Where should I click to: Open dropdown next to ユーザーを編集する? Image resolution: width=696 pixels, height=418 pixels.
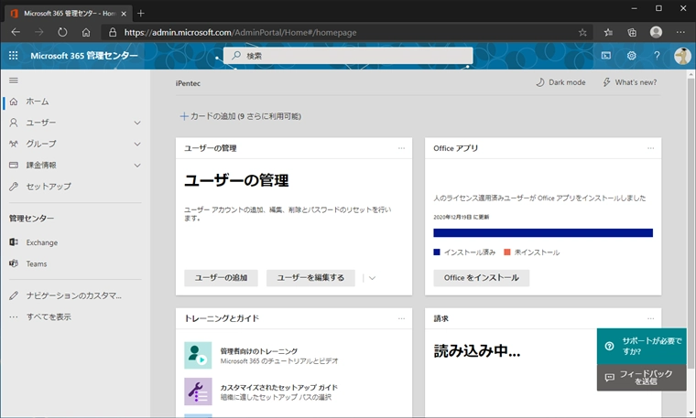(372, 278)
